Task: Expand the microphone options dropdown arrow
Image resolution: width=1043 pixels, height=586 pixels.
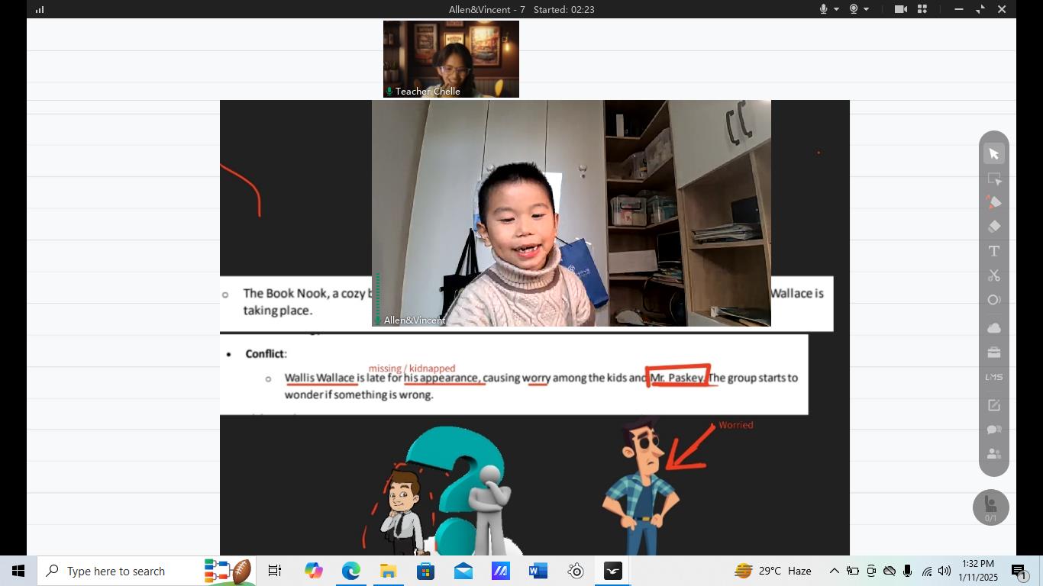Action: [837, 9]
